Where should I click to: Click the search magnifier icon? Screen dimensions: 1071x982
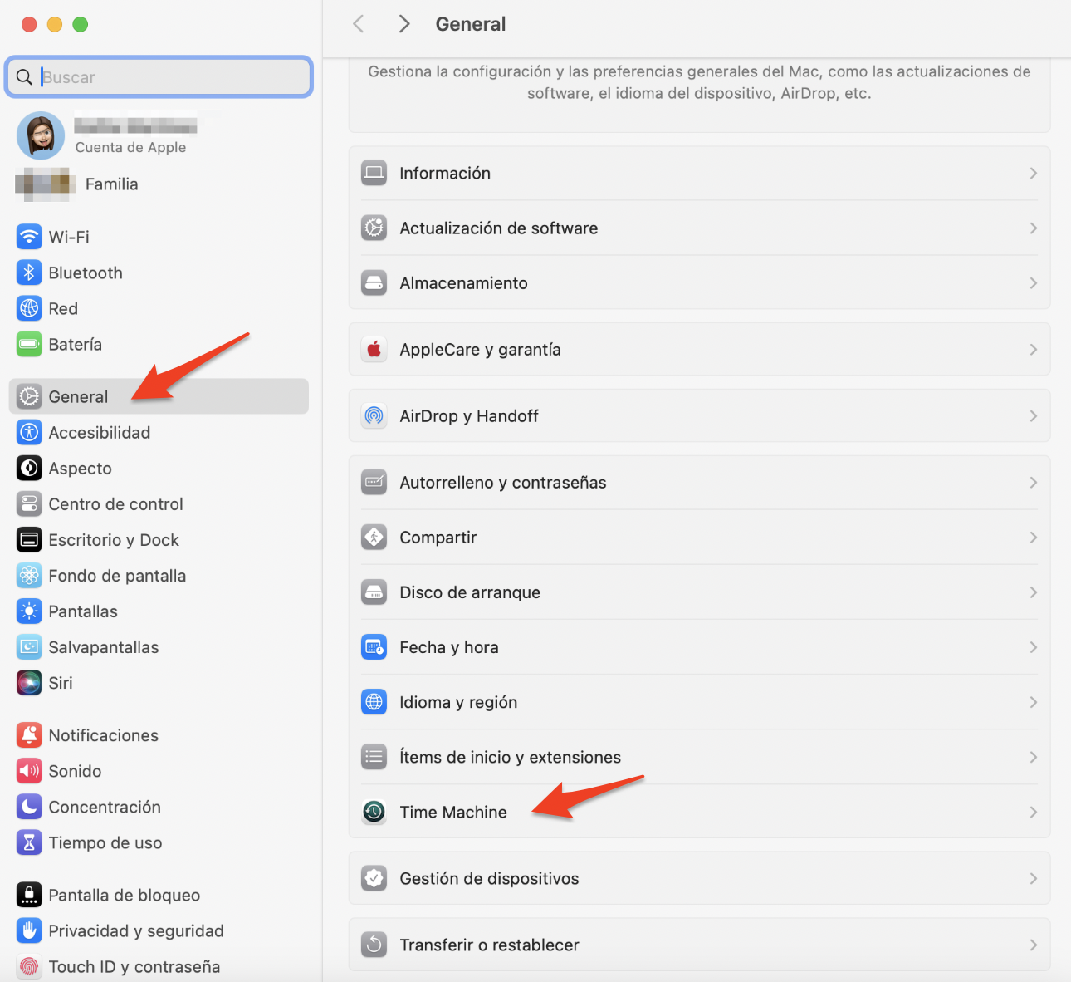pos(25,77)
